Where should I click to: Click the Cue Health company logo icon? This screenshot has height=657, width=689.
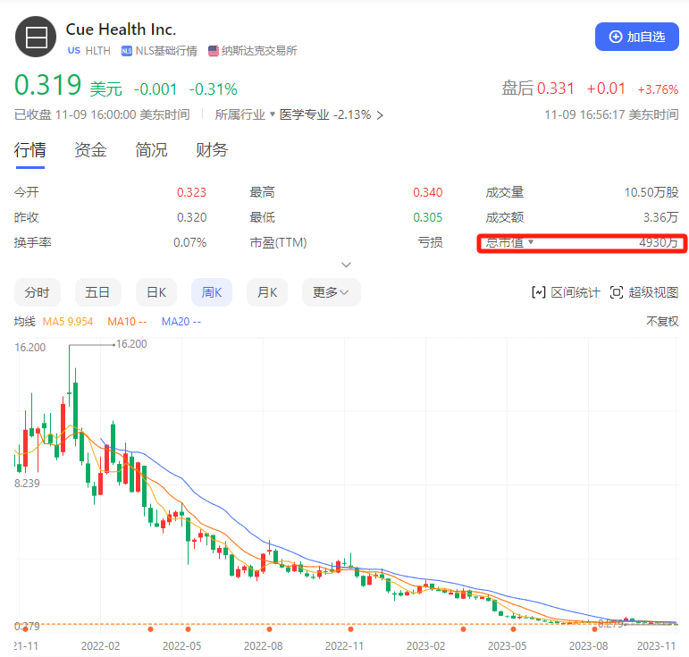point(37,38)
